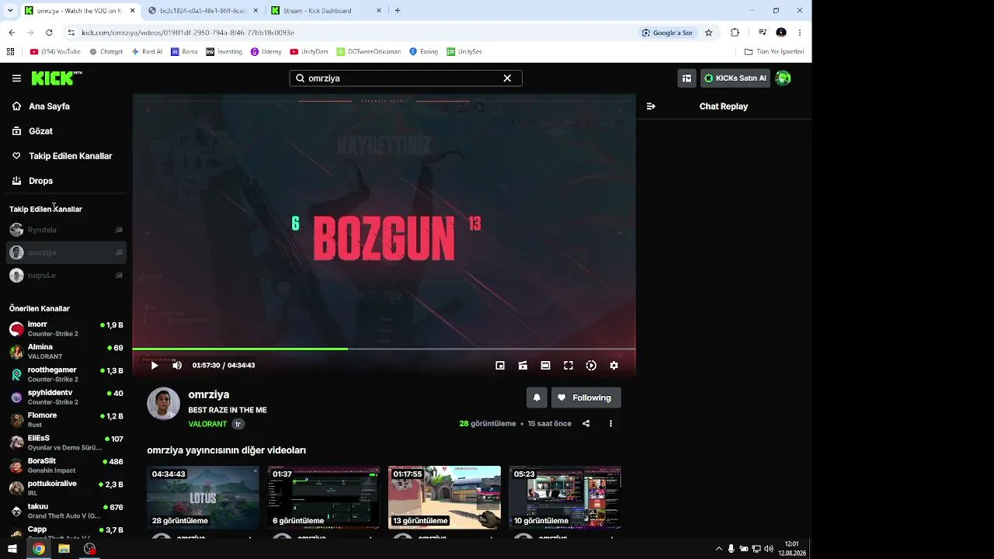Screen dimensions: 994x559
Task: Open recommended channel spyhiddentv
Action: click(x=66, y=397)
